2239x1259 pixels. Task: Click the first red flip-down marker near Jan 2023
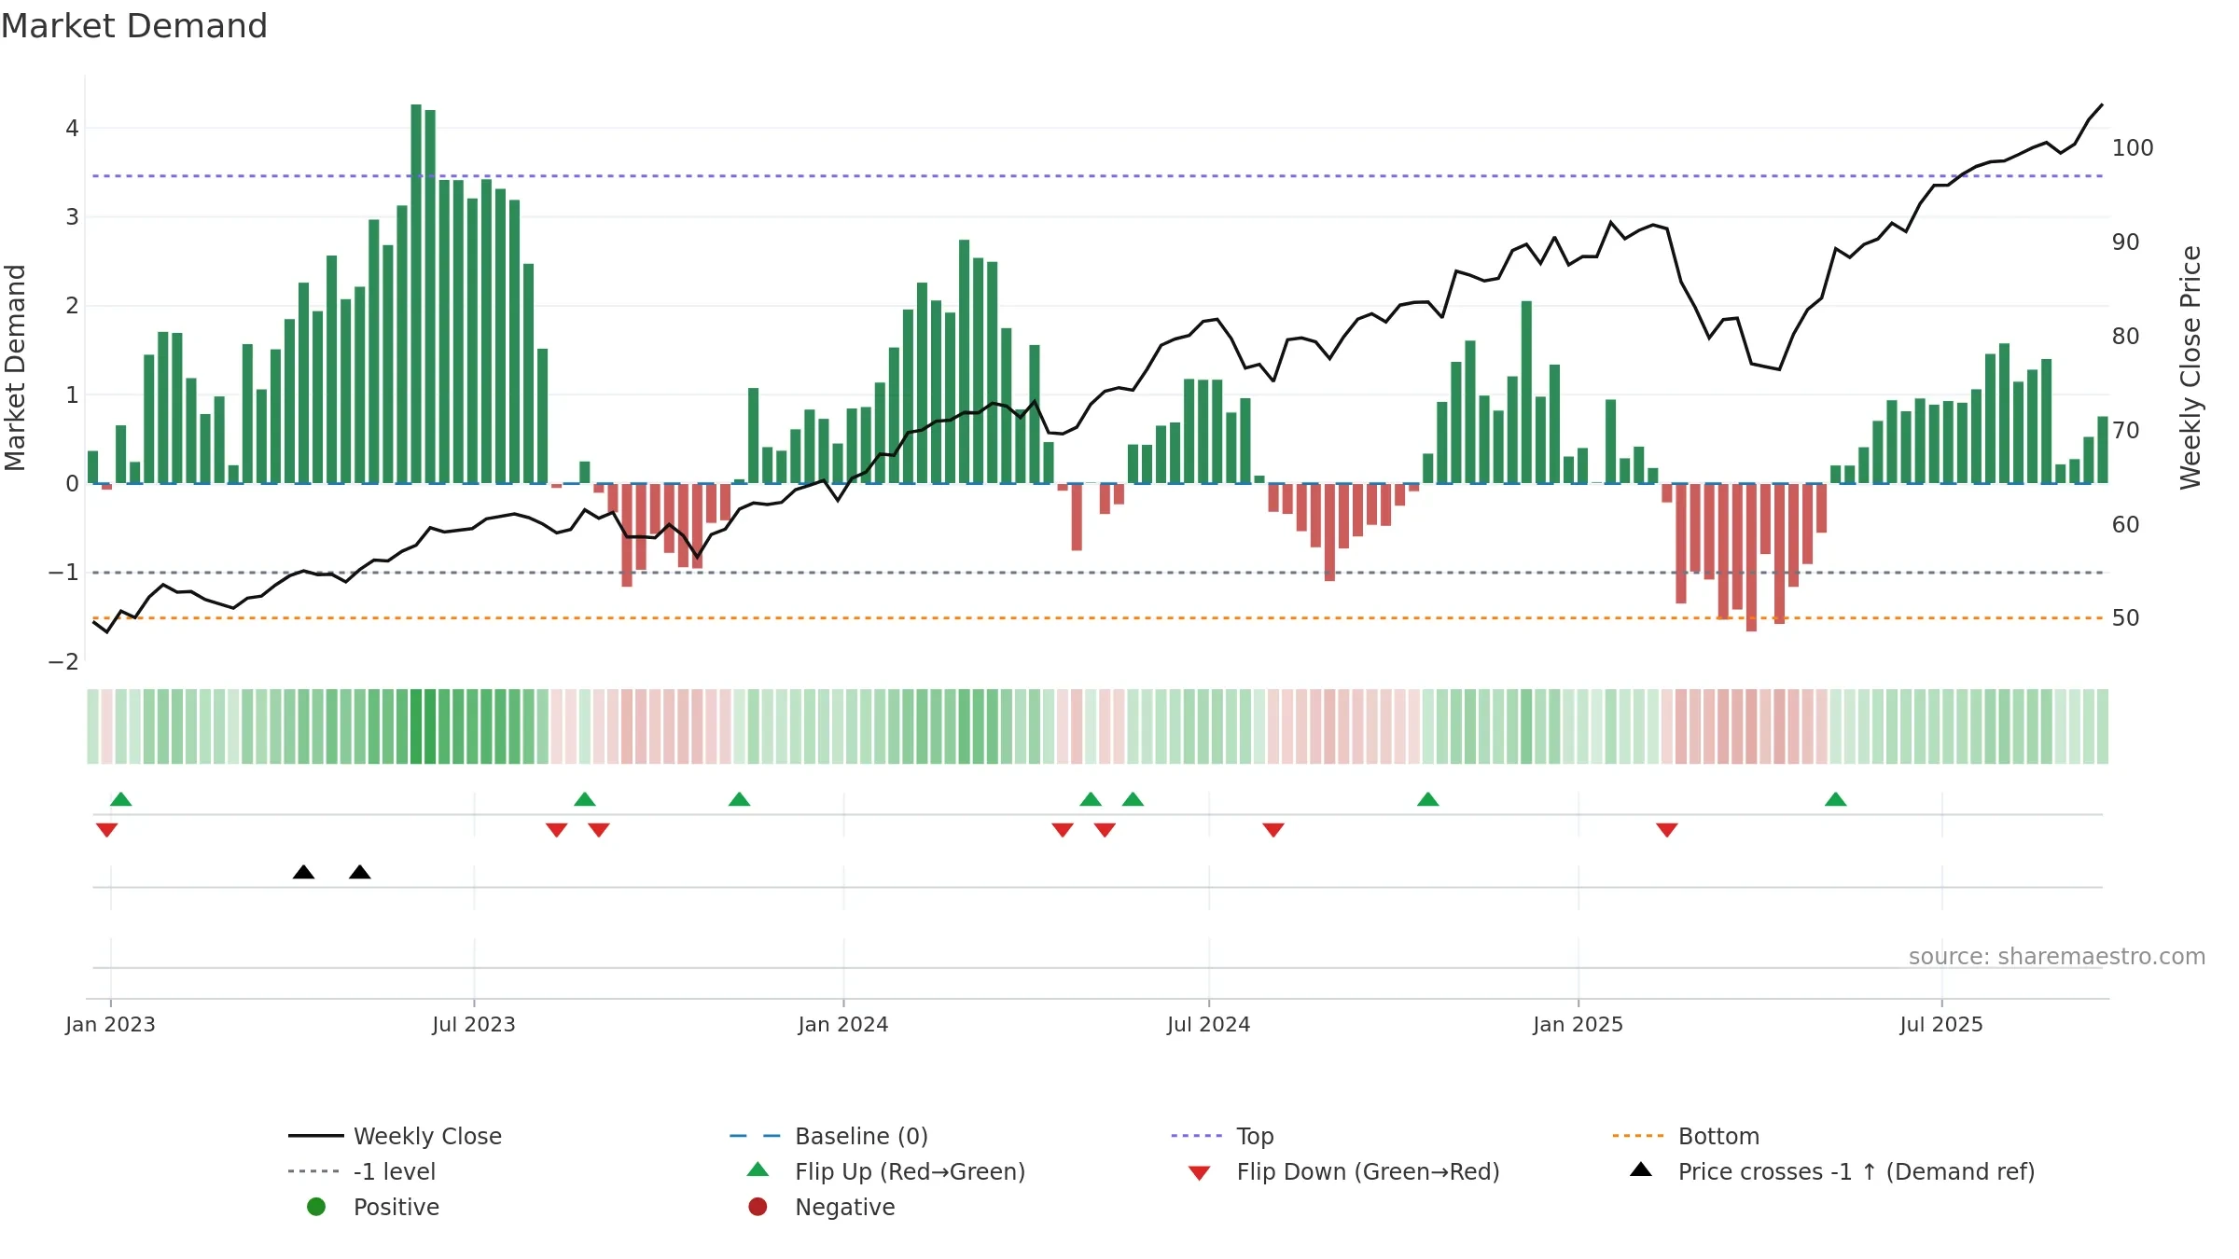point(106,830)
